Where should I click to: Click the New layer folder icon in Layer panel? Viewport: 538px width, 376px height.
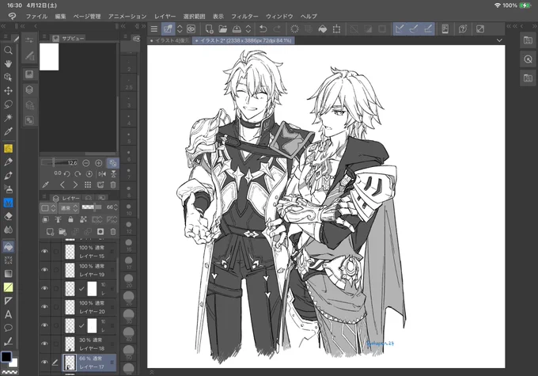[63, 232]
